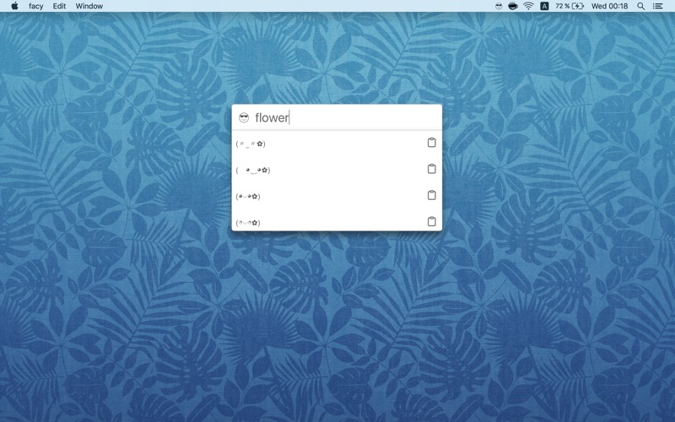Open the input source "A" menu
The width and height of the screenshot is (675, 422).
pyautogui.click(x=544, y=6)
